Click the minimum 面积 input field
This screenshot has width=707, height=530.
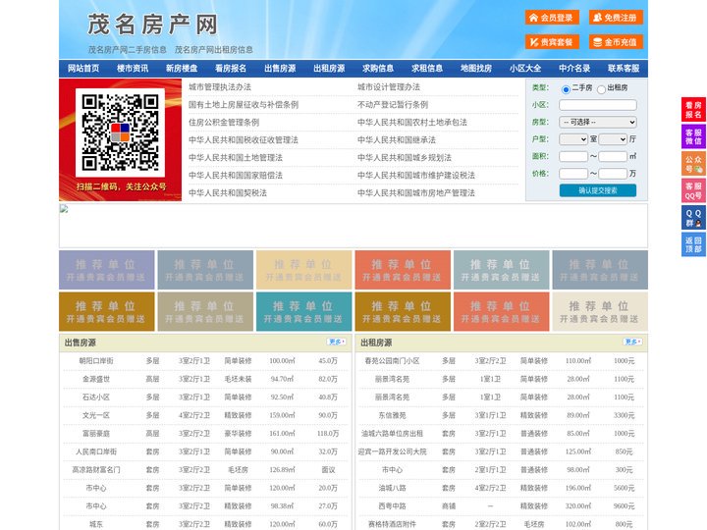pyautogui.click(x=573, y=156)
